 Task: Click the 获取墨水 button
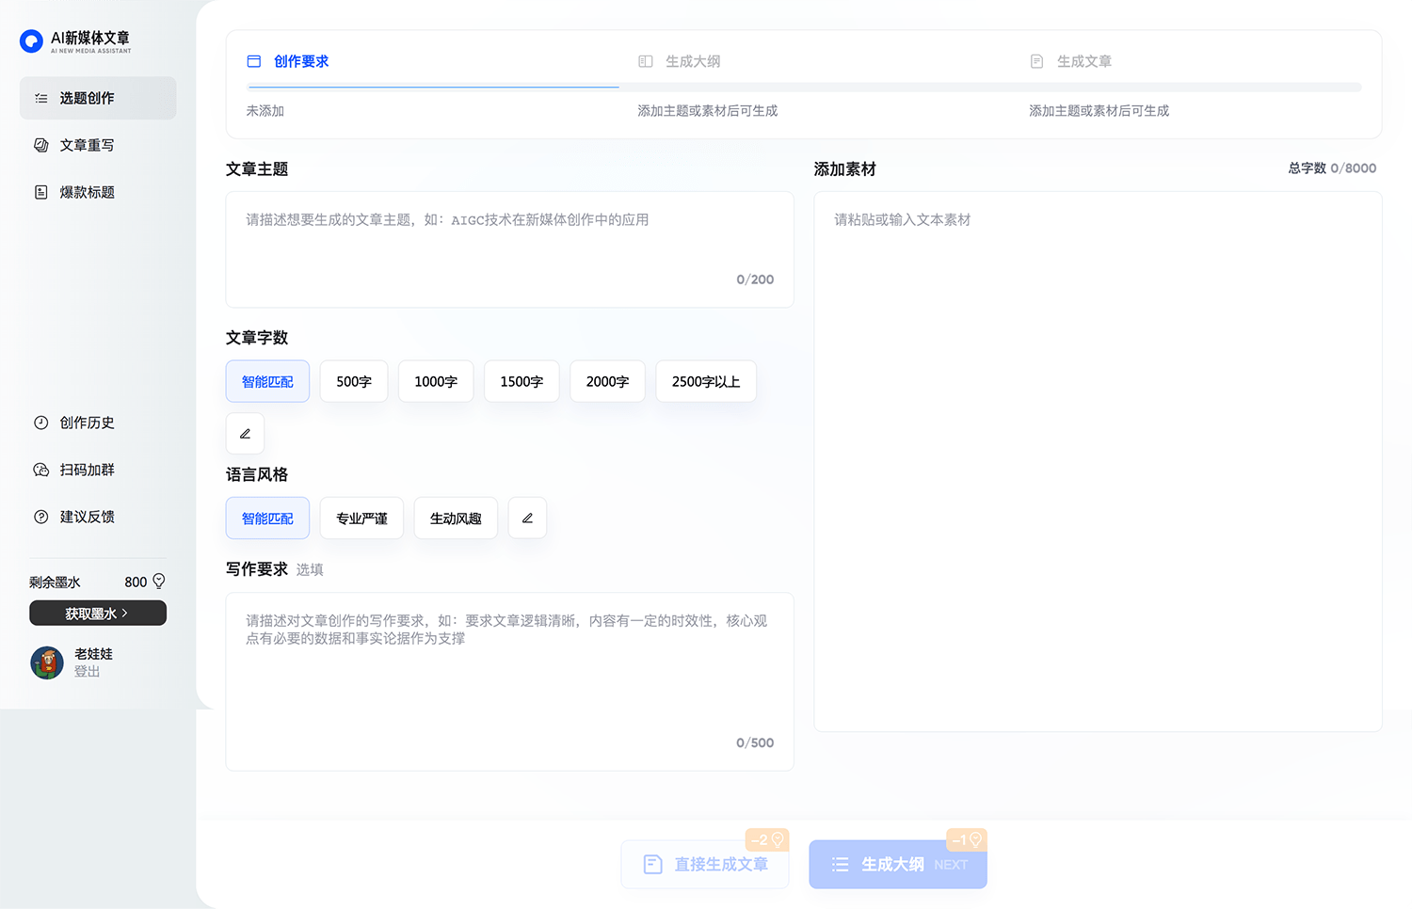click(x=97, y=613)
